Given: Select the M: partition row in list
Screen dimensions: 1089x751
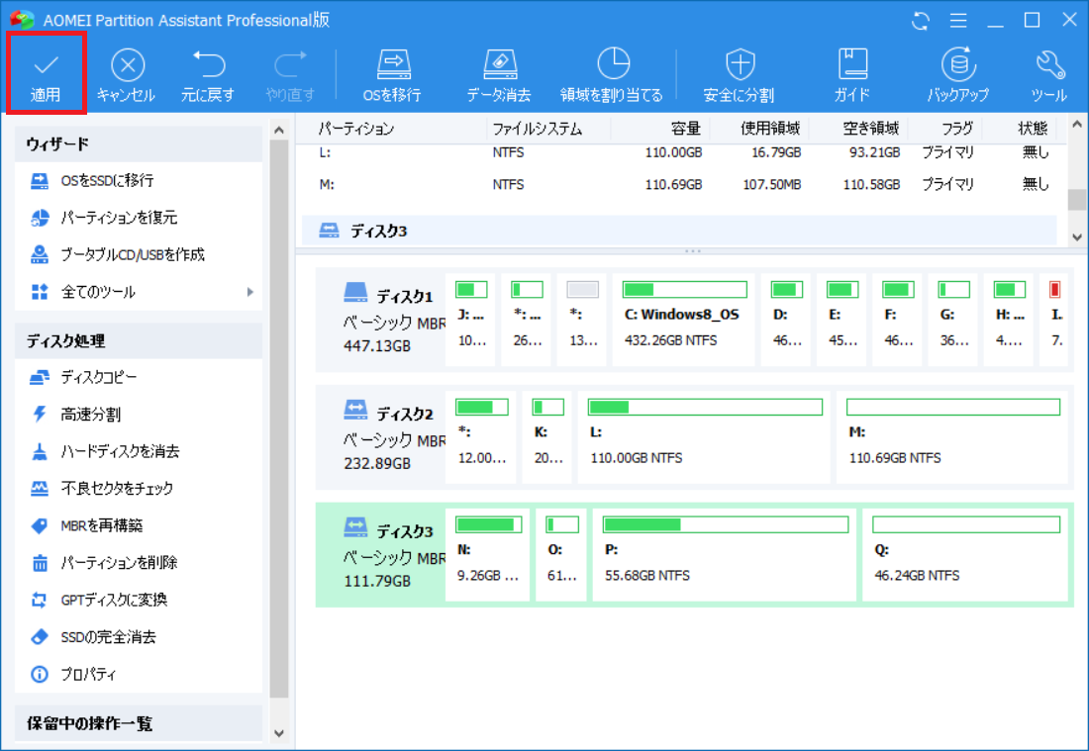Looking at the screenshot, I should 679,185.
